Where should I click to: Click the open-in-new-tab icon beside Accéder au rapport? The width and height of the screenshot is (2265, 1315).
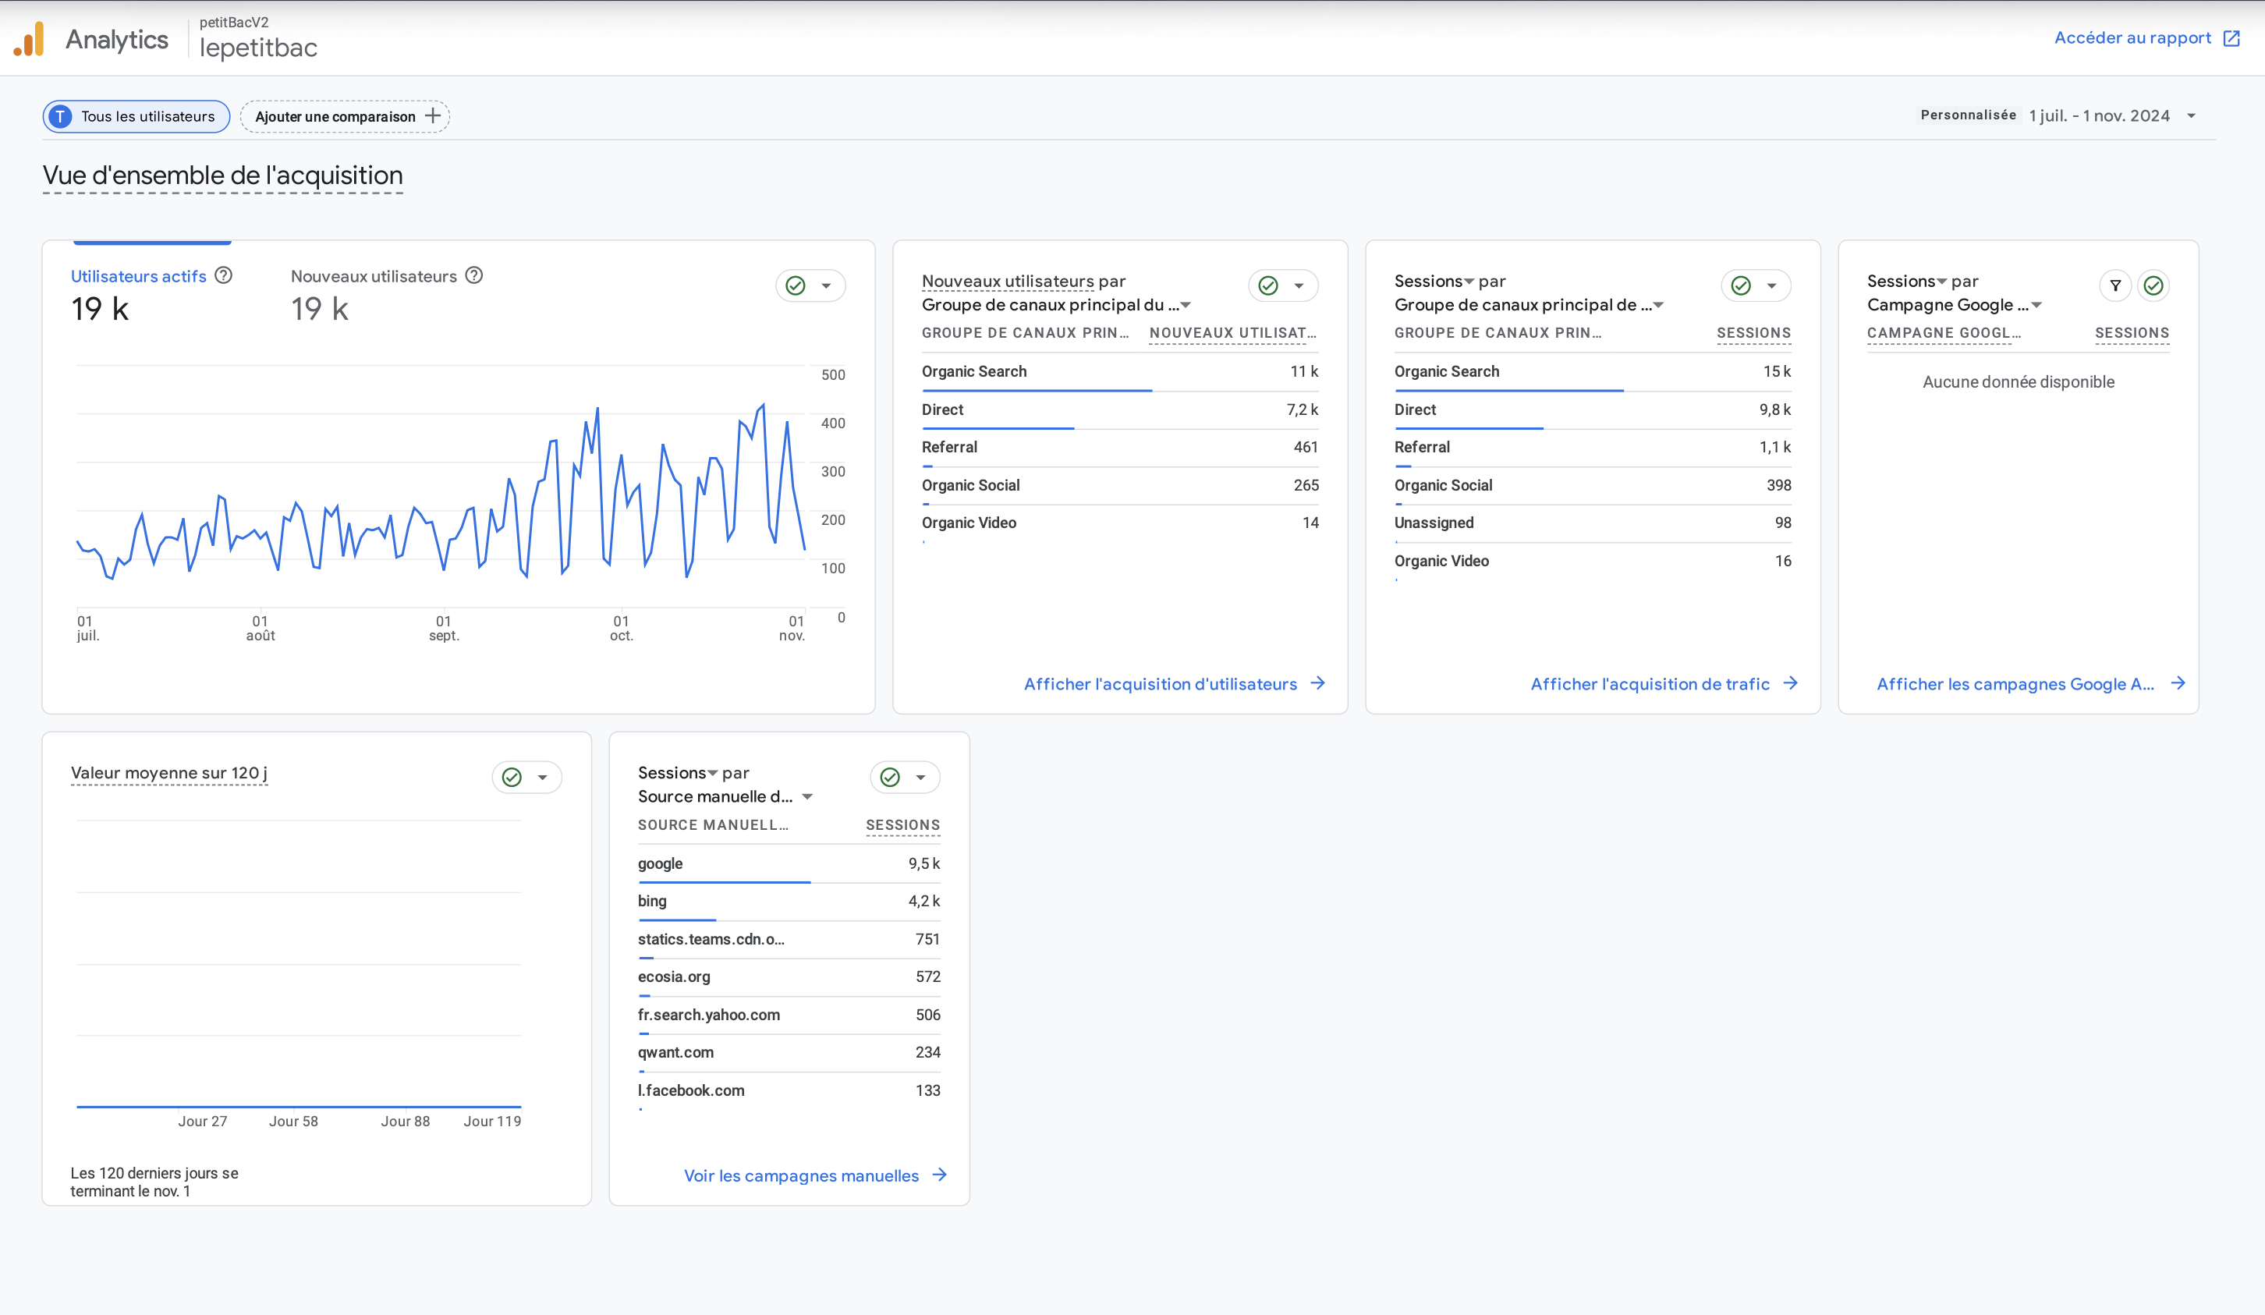(2231, 37)
